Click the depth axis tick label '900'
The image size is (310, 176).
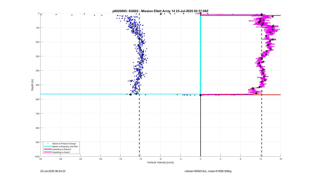[37, 142]
